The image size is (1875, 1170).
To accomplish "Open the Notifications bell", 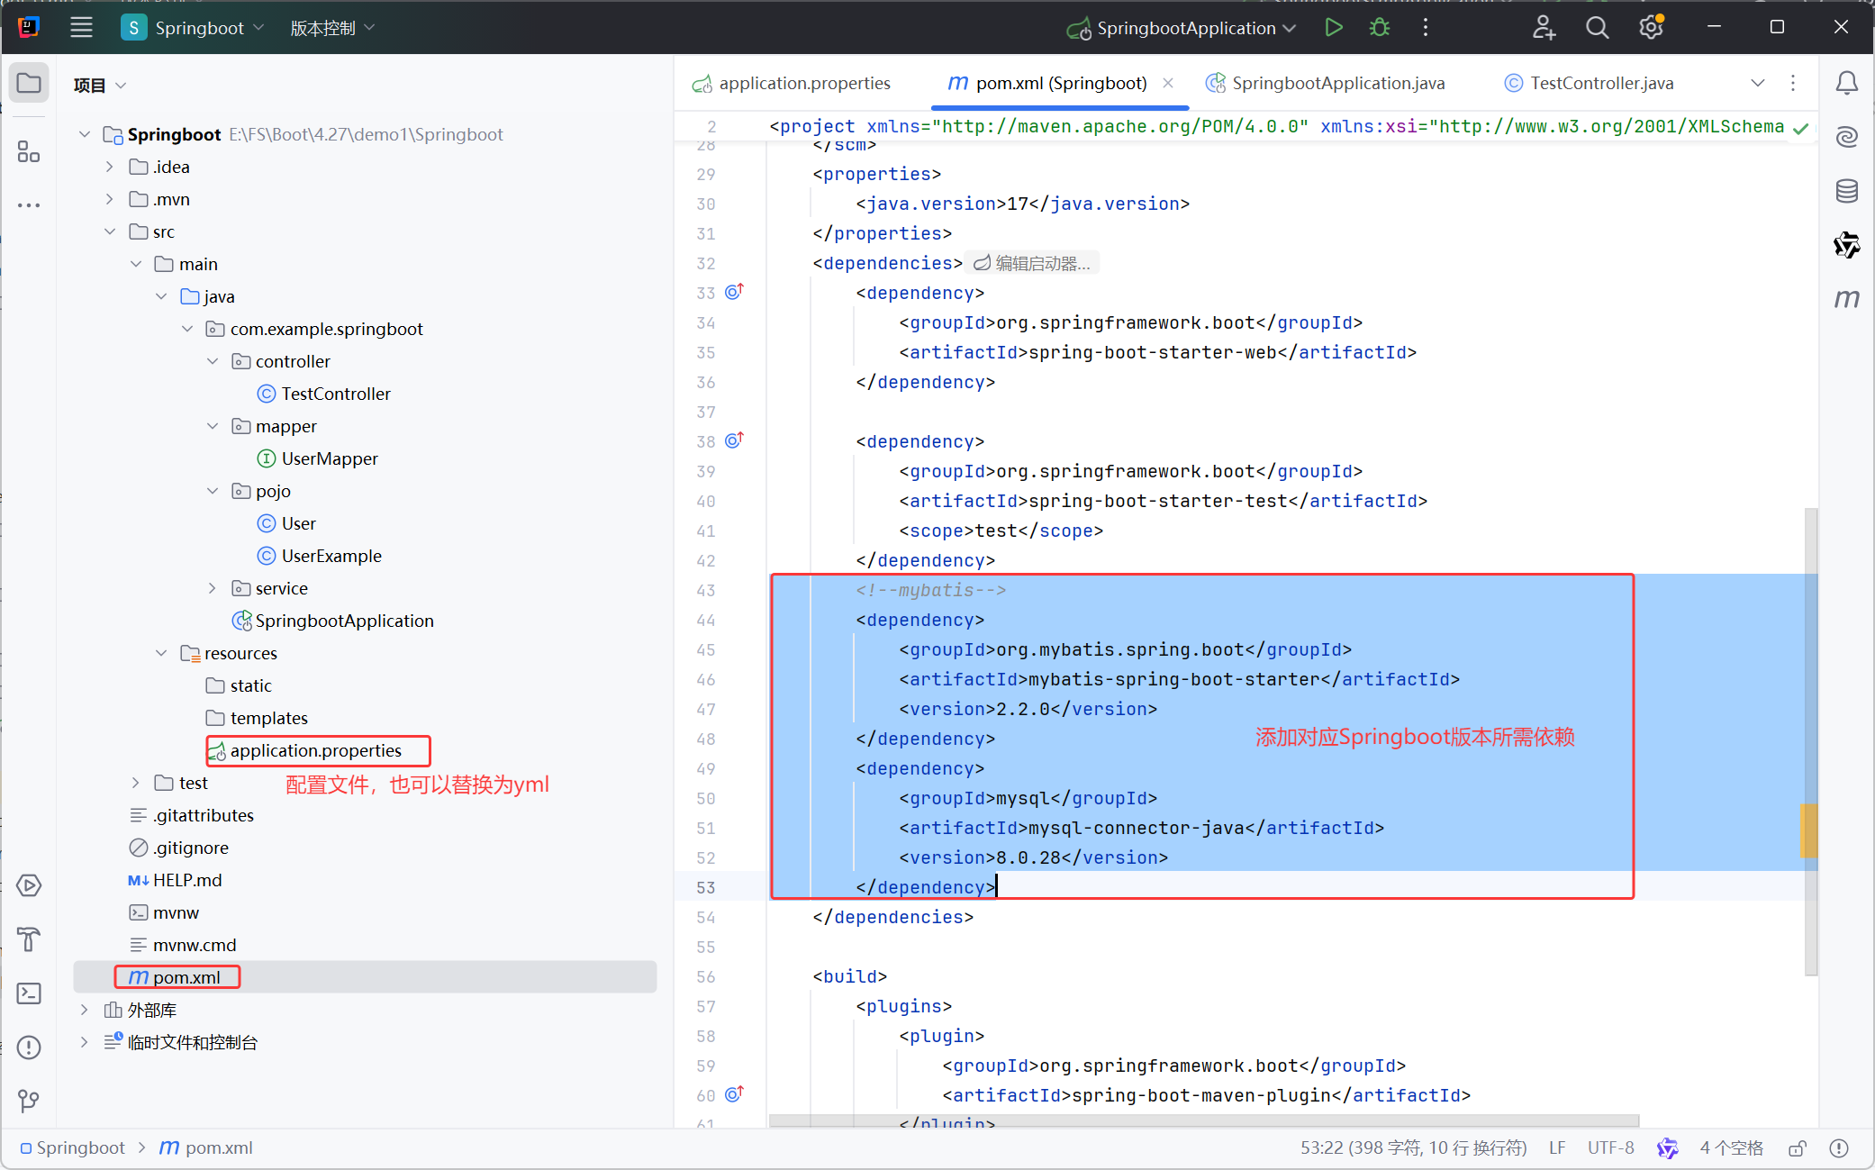I will click(x=1847, y=83).
